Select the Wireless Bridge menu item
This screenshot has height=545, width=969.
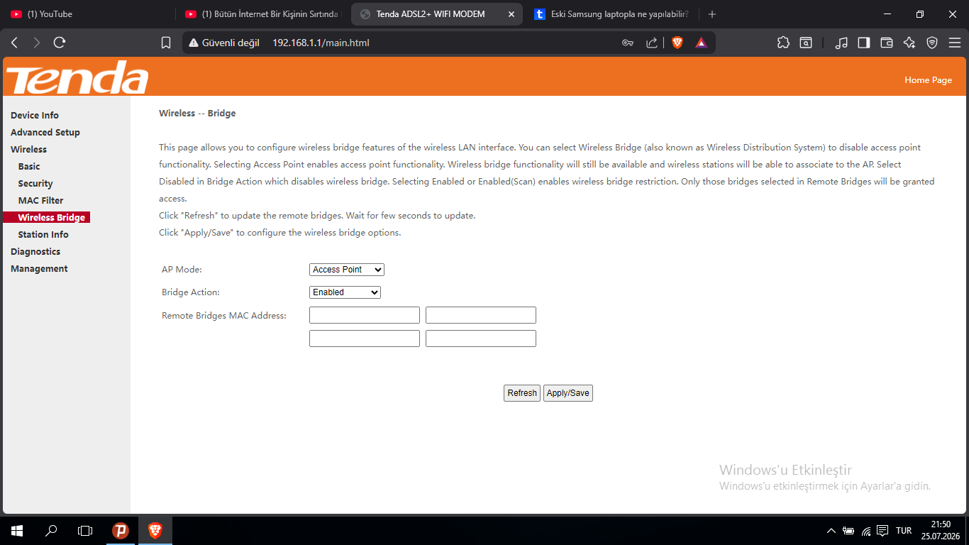51,218
